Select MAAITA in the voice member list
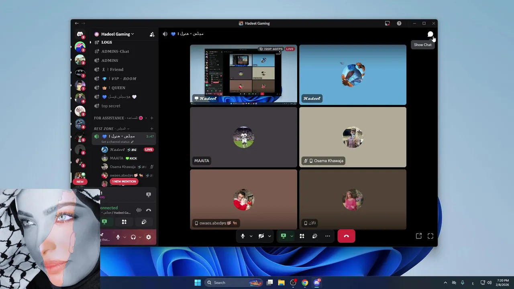The height and width of the screenshot is (289, 514). pos(128,158)
